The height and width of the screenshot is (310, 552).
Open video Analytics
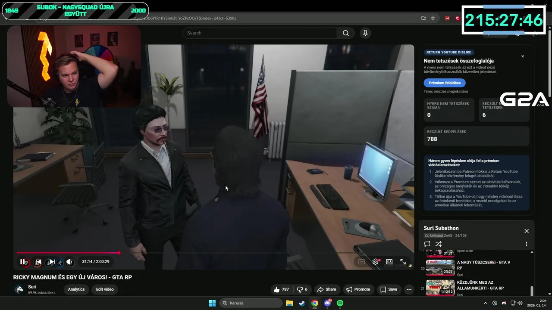point(76,289)
